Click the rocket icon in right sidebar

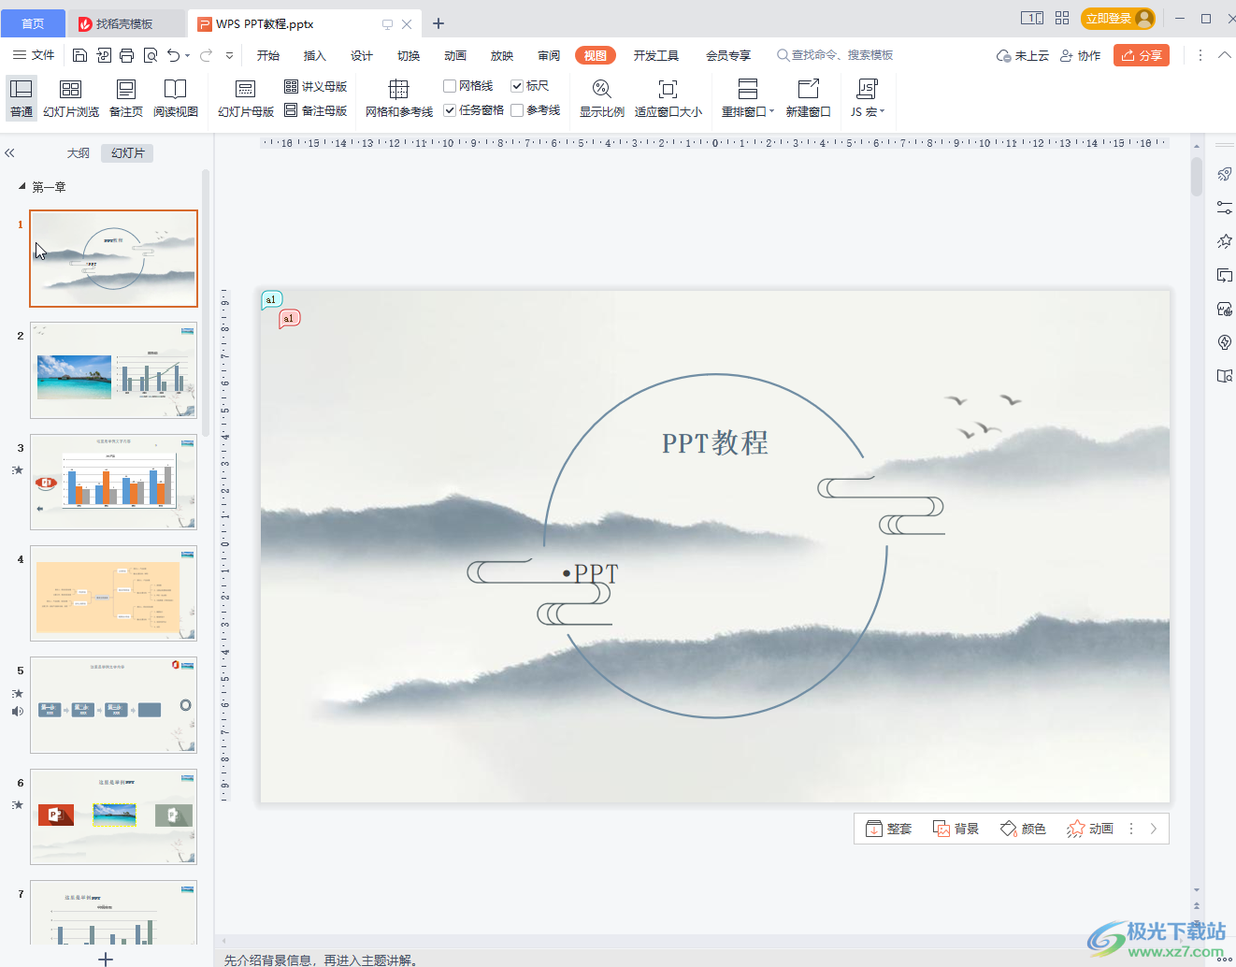coord(1224,174)
